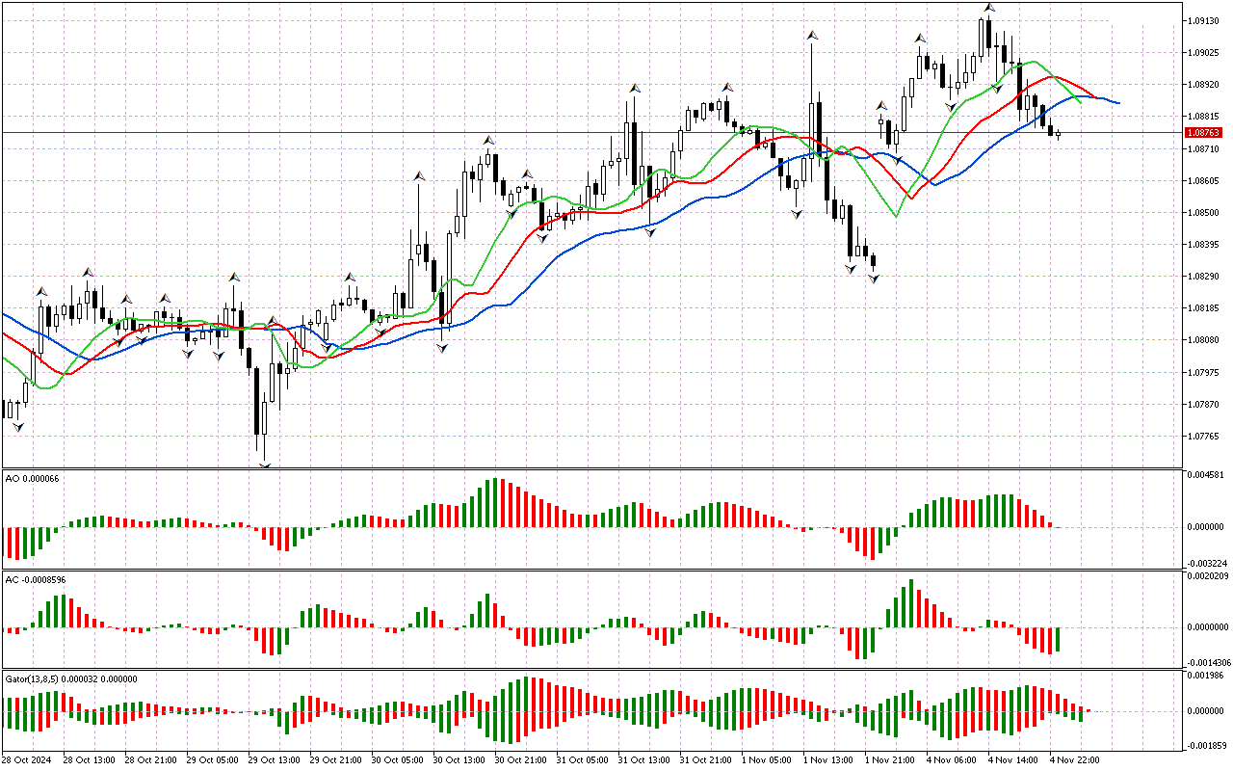The height and width of the screenshot is (771, 1233).
Task: Click the 1.08815 price scale label
Action: click(1203, 117)
